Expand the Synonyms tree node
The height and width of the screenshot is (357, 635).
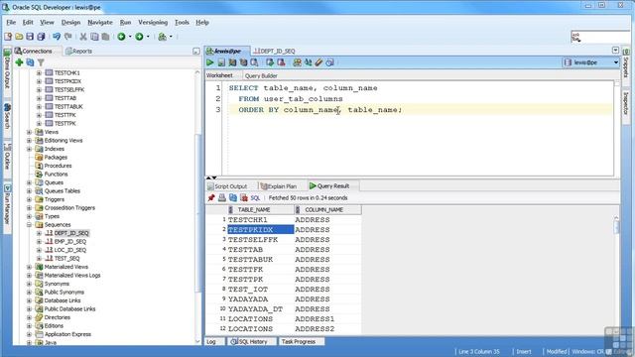click(x=29, y=284)
